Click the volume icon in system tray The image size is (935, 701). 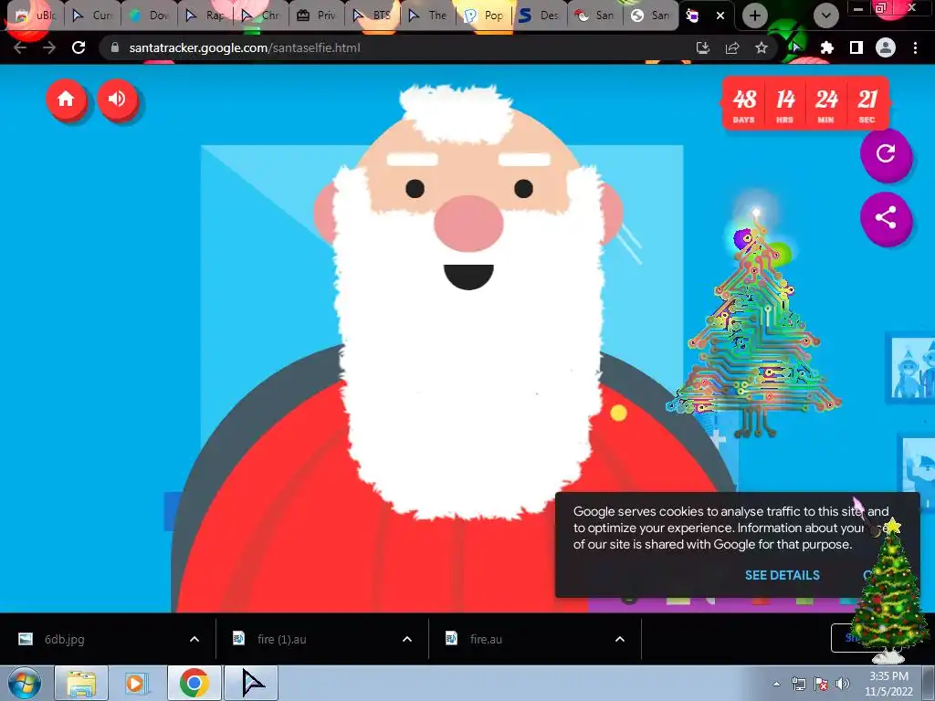click(x=843, y=684)
